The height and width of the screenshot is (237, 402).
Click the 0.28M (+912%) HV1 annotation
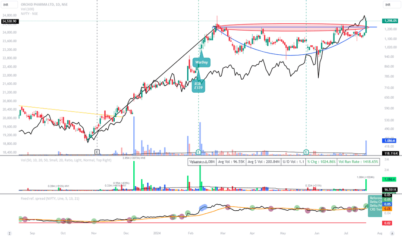59,186
